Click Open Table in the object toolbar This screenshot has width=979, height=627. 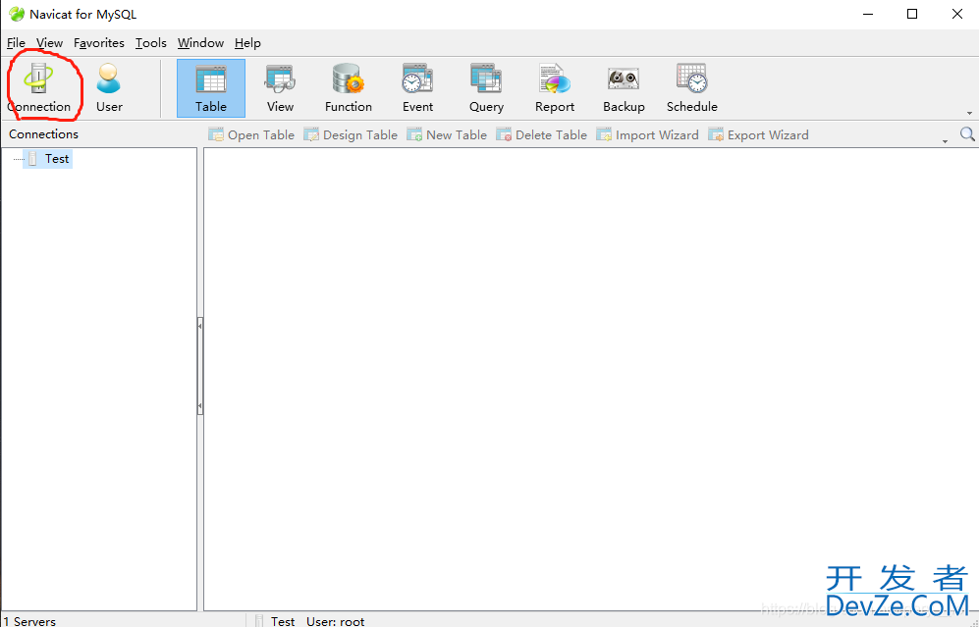coord(251,134)
